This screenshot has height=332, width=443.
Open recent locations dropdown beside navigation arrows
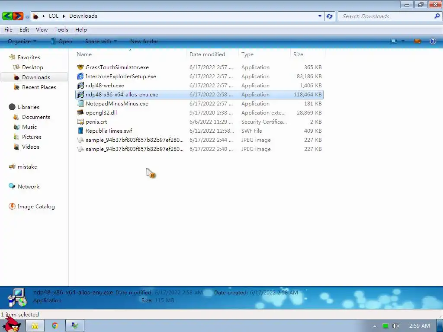pyautogui.click(x=27, y=17)
